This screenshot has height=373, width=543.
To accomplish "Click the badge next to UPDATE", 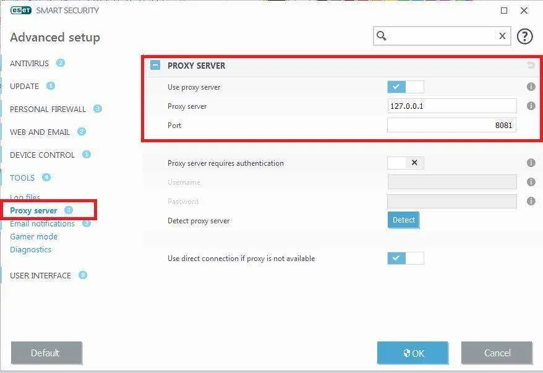I will [51, 85].
